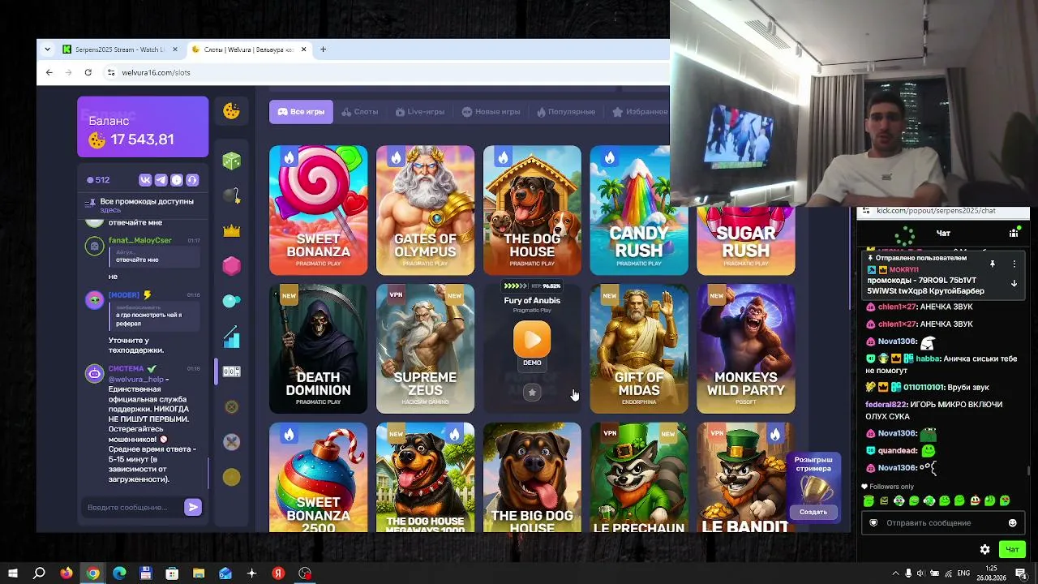
Task: Open the pink hexagon game in sidebar
Action: point(232,266)
